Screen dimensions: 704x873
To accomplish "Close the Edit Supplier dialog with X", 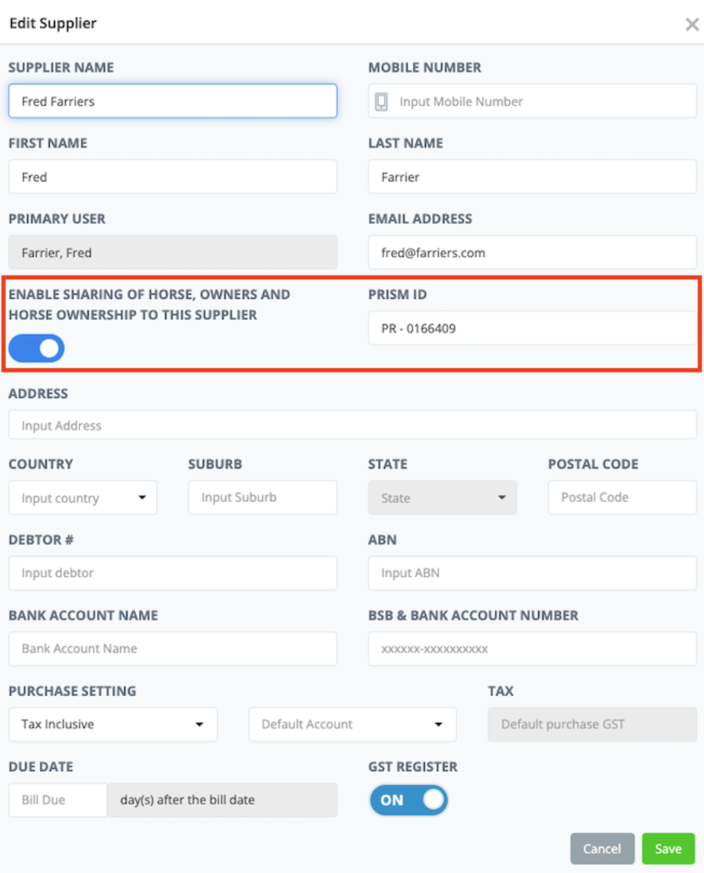I will click(x=691, y=25).
